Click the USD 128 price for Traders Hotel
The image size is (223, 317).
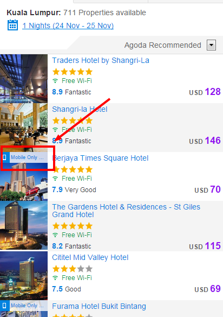click(x=205, y=92)
